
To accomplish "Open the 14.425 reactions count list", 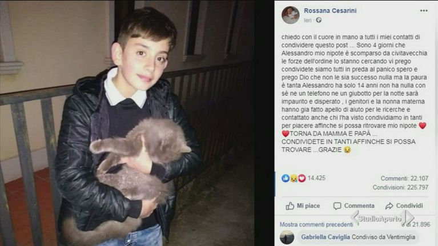I will coord(316,178).
